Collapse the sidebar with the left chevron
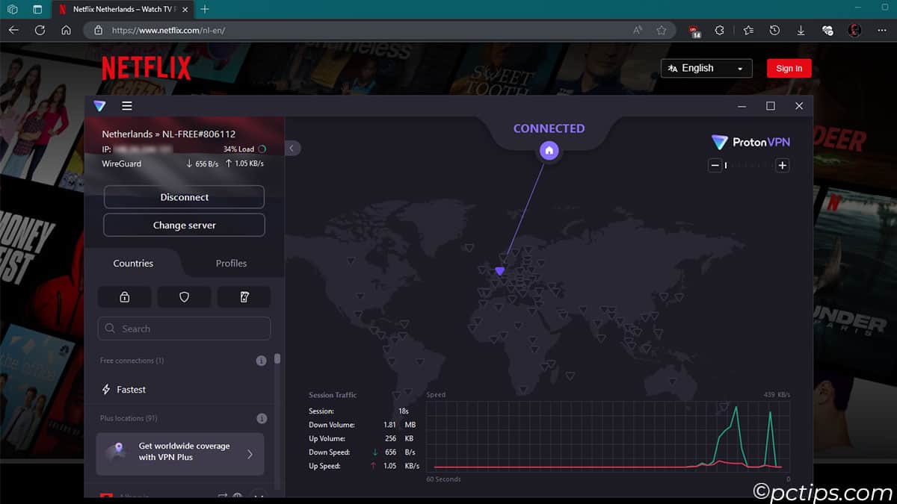 pyautogui.click(x=292, y=148)
